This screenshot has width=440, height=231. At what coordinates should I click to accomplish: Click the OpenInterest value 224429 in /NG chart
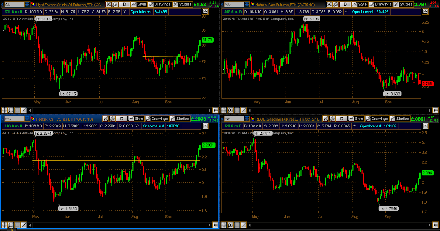[382, 12]
